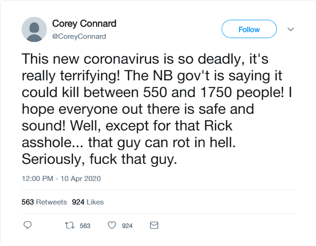Screen dimensions: 316x246
Task: Click the Corey Connard display name
Action: tap(84, 24)
